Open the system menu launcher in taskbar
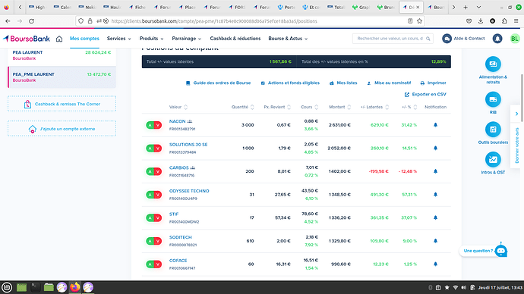Viewport: 524px width, 294px height. coord(7,287)
